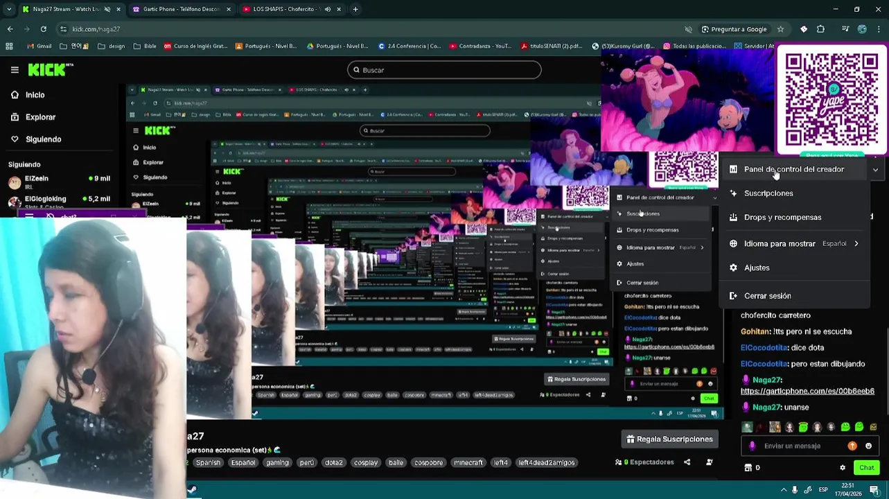Open the Contradanza YouTube bookmark
The image size is (889, 499).
coord(480,46)
